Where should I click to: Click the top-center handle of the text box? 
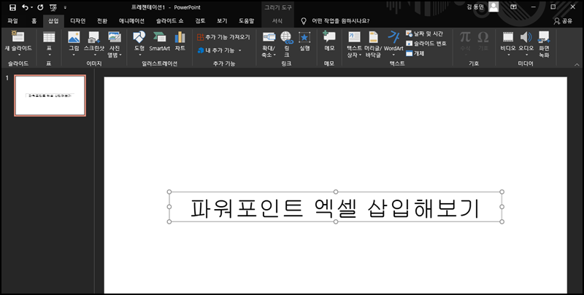tap(336, 192)
